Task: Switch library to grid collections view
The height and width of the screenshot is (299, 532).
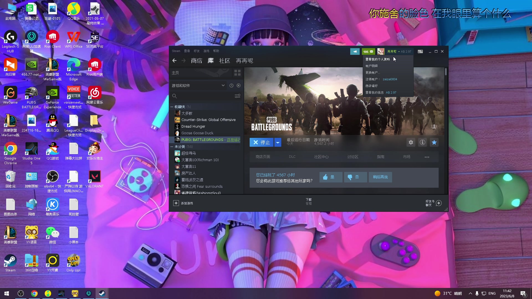Action: click(x=237, y=73)
